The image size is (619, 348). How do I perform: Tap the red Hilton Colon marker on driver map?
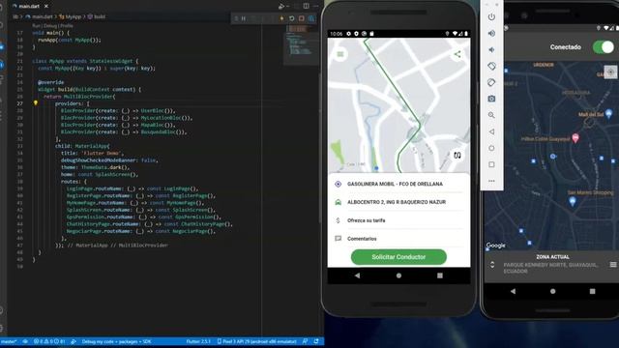point(575,138)
